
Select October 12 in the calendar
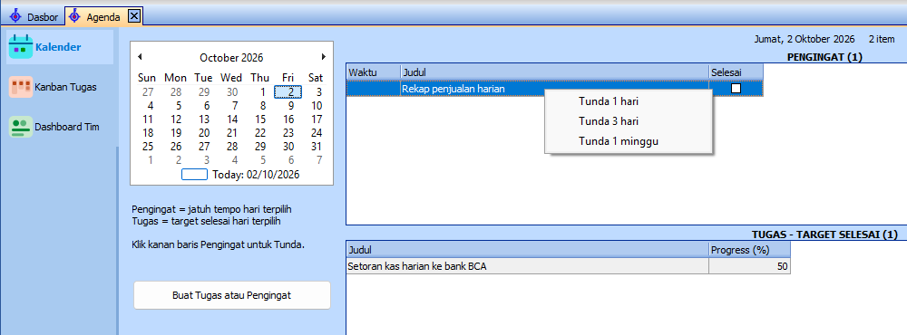[176, 119]
